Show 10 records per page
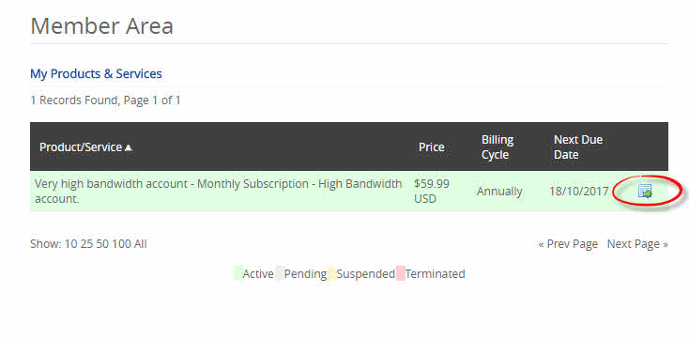 point(70,243)
